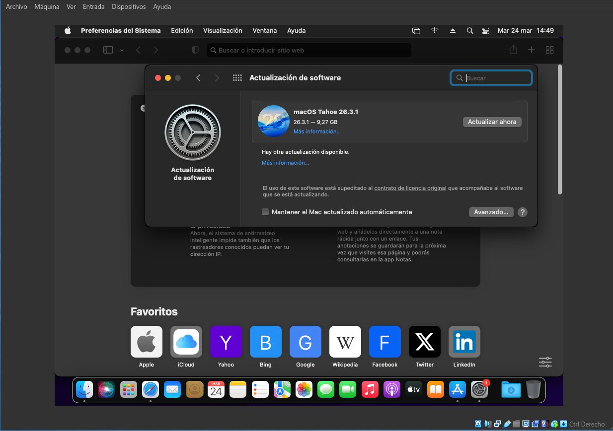The height and width of the screenshot is (431, 613).
Task: Open the start page customization sliders icon
Action: tap(545, 362)
